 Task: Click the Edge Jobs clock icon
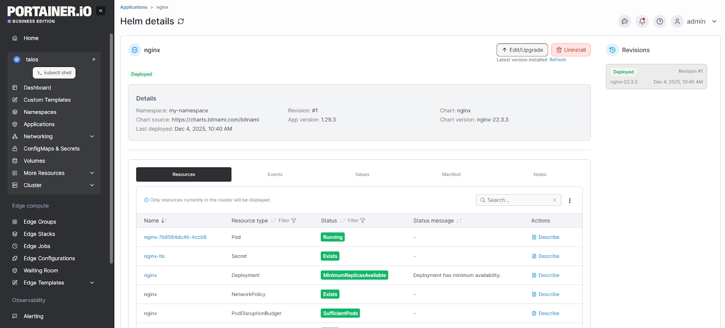pos(15,246)
